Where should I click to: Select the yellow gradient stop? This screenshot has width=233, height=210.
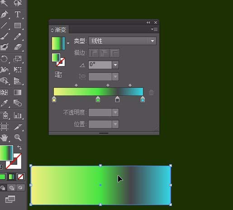[x=54, y=100]
